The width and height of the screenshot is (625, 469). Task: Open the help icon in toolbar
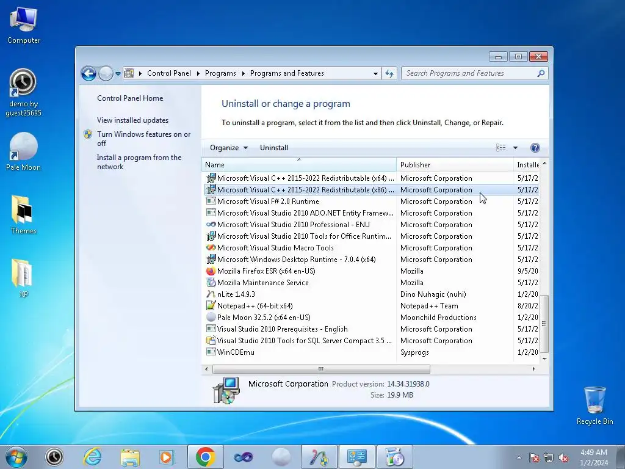(x=535, y=148)
